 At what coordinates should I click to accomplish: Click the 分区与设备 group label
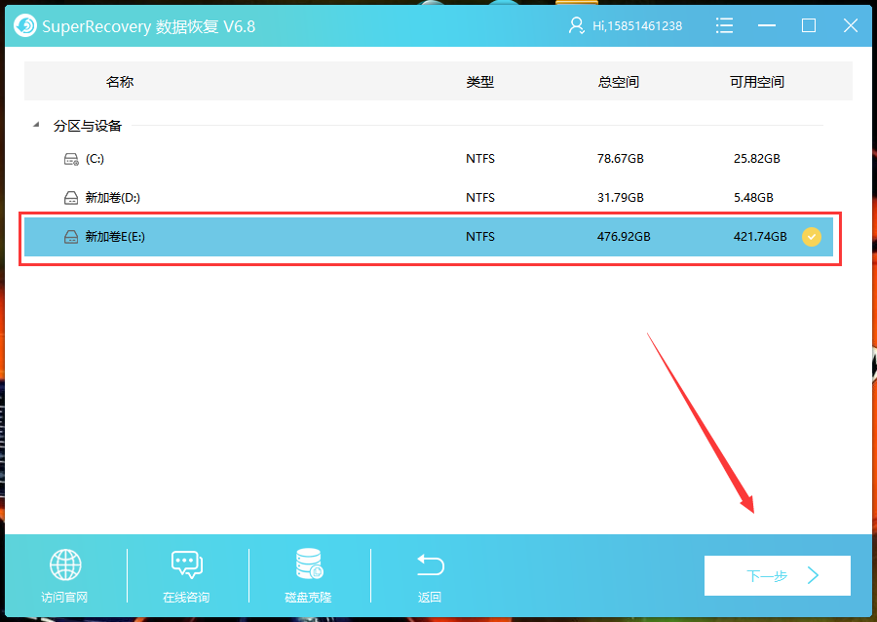[x=88, y=126]
